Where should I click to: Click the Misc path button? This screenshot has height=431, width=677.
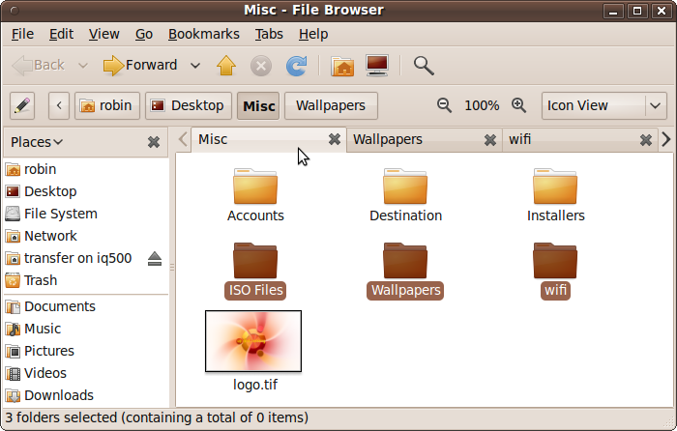click(258, 105)
